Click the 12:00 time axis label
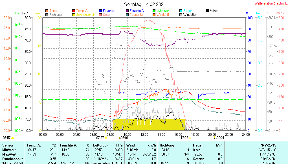 (144, 134)
